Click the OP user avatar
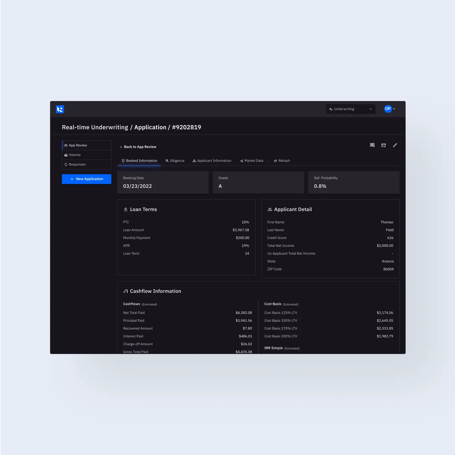The height and width of the screenshot is (455, 455). (x=388, y=109)
